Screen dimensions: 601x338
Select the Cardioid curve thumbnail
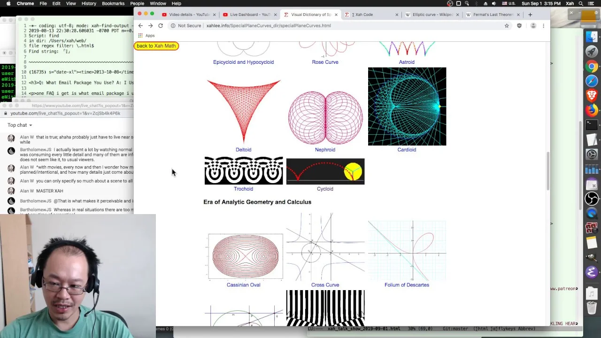tap(407, 107)
